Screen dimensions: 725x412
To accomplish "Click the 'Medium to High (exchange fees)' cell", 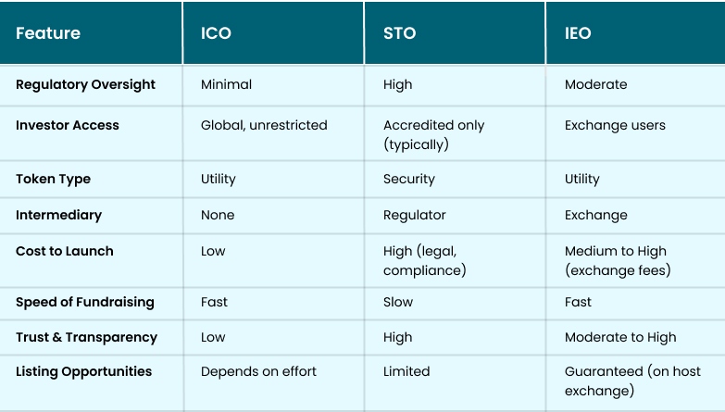I will (x=618, y=260).
